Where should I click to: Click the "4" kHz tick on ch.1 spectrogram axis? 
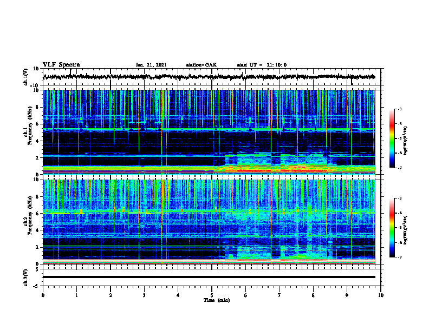37,141
